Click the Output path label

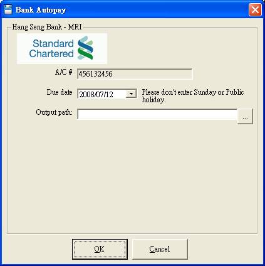click(x=54, y=112)
